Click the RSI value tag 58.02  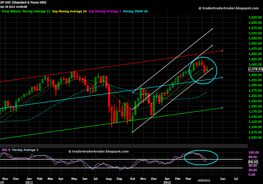[x=253, y=162]
